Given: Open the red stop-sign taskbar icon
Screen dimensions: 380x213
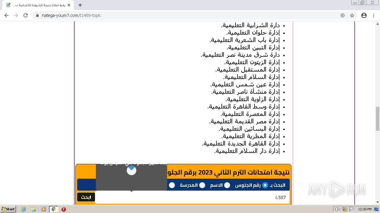Looking at the screenshot, I should point(64,209).
